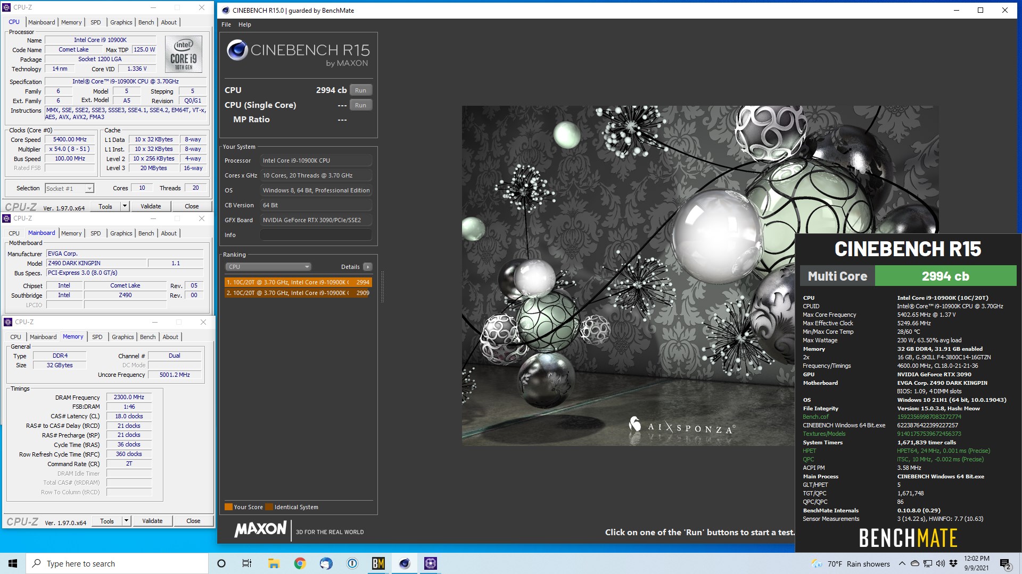Click Close button in CPU-Z Memory window
1022x574 pixels.
(193, 521)
